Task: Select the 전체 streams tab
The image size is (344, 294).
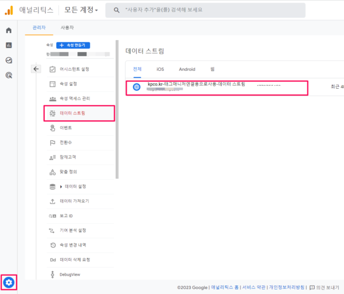Action: pyautogui.click(x=137, y=69)
